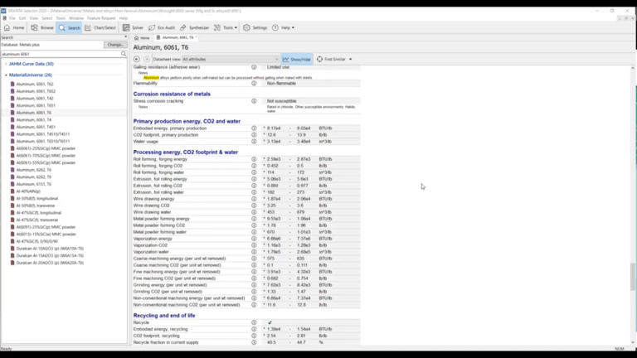The height and width of the screenshot is (358, 637).
Task: Click the Find Similar button
Action: click(331, 60)
